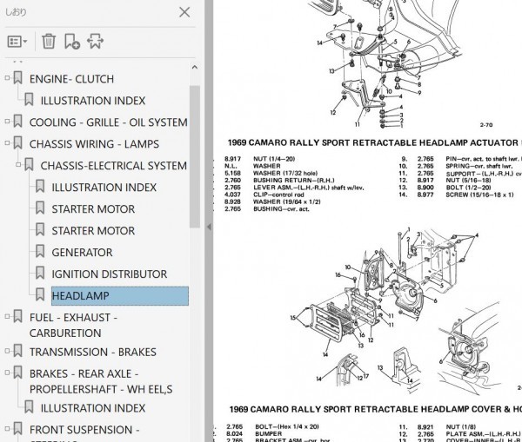522x442 pixels.
Task: Click the RETRACTABLE HEADLAMP COVER heading
Action: [x=376, y=409]
